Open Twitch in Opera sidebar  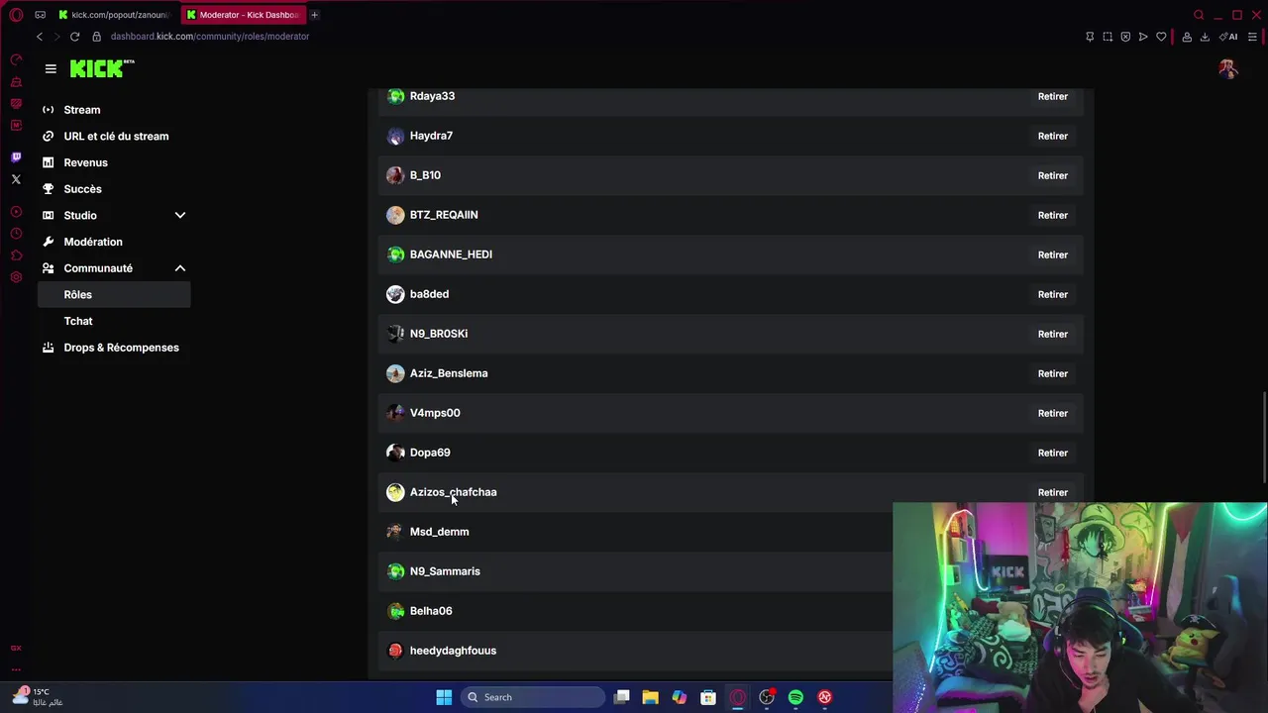point(16,157)
